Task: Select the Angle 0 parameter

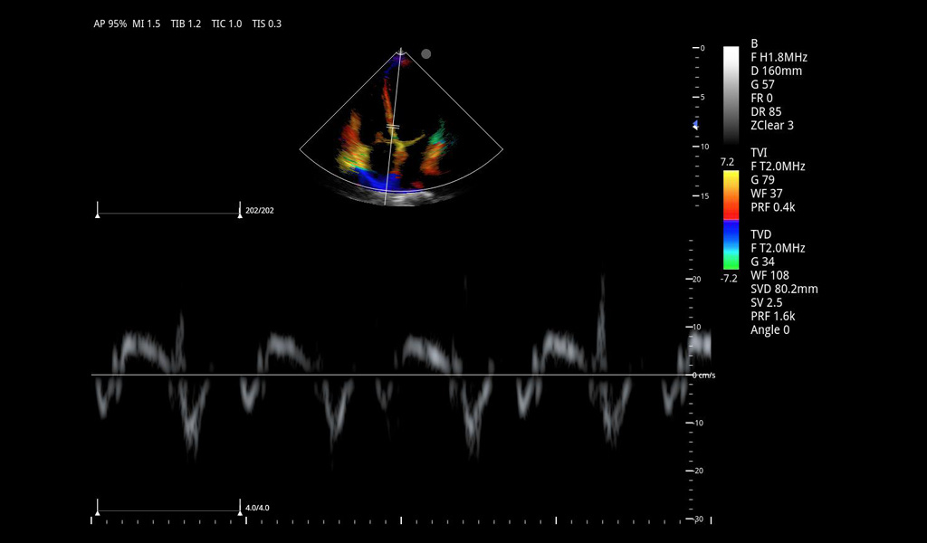Action: click(770, 329)
